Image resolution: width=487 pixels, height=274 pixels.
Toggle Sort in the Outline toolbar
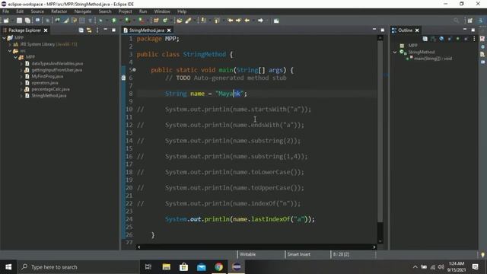tap(433, 39)
